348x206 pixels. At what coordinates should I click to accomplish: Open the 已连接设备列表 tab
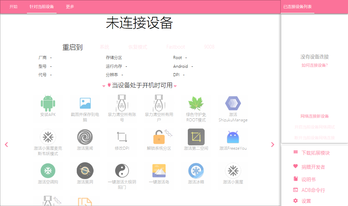pos(298,6)
